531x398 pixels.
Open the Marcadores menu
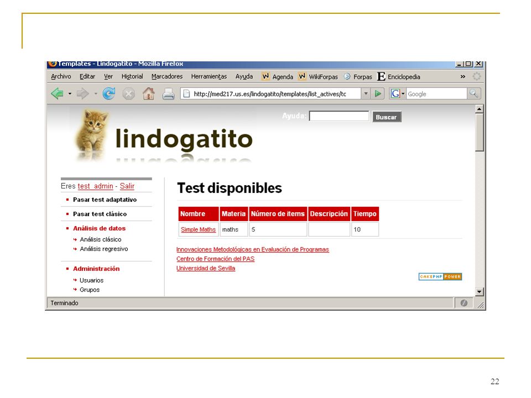[x=167, y=76]
